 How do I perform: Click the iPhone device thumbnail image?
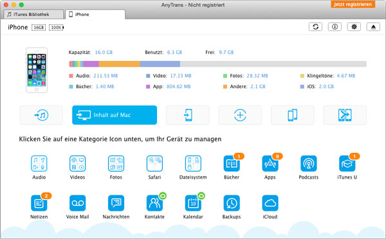37,70
